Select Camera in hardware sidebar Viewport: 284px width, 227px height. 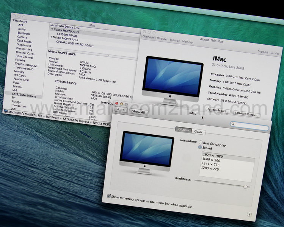(x=22, y=37)
